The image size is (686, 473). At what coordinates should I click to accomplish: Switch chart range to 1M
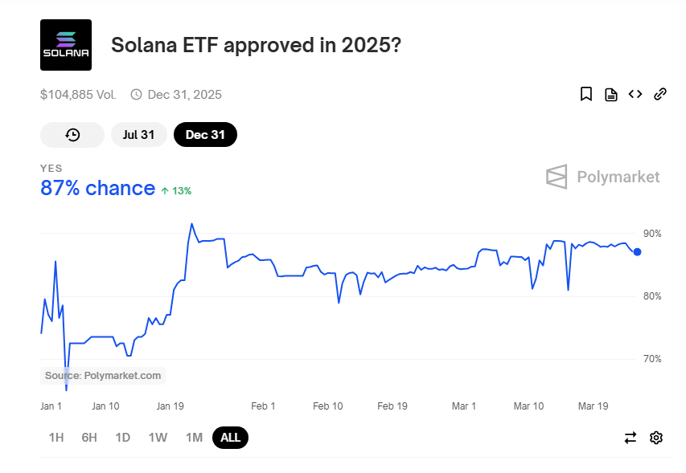point(194,438)
